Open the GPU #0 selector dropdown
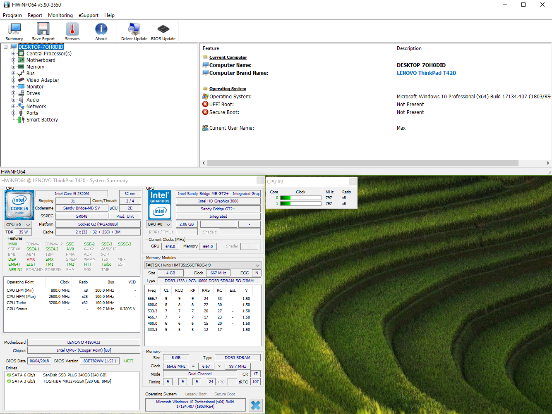Screen dimensions: 552x414 (159, 224)
